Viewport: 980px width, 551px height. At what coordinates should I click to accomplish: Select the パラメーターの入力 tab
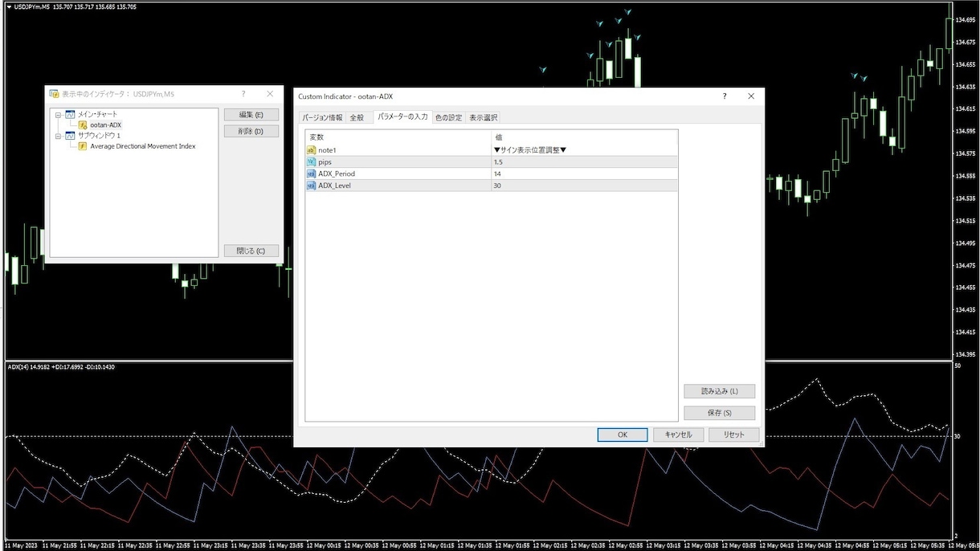[x=402, y=116]
